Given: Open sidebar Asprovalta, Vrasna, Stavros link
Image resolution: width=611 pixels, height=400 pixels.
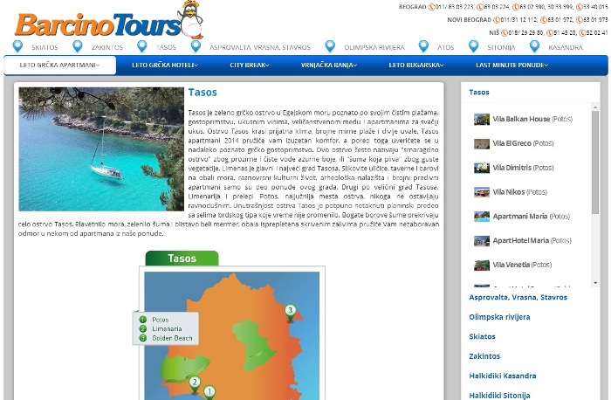Looking at the screenshot, I should pos(518,297).
